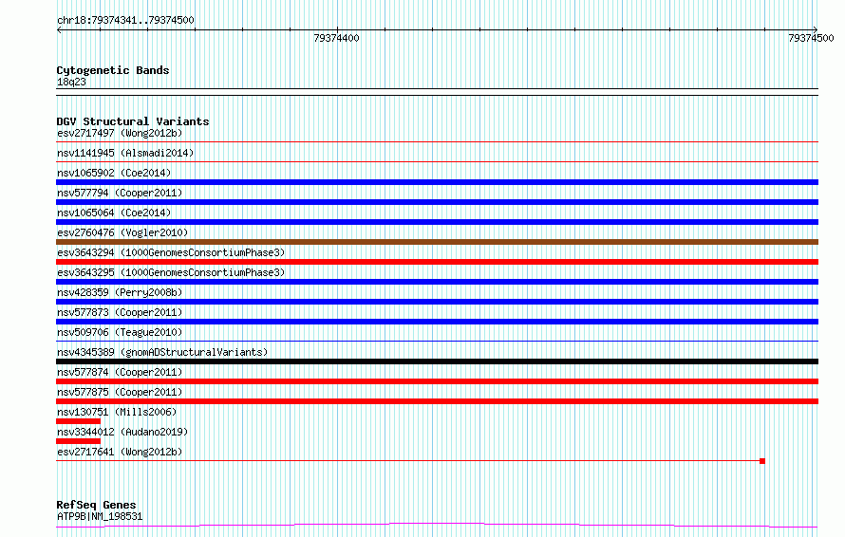The image size is (845, 537).
Task: Click the 79374500 ruler position label
Action: 811,38
